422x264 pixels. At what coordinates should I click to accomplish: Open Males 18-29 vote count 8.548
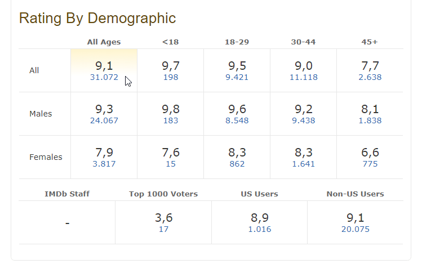237,120
